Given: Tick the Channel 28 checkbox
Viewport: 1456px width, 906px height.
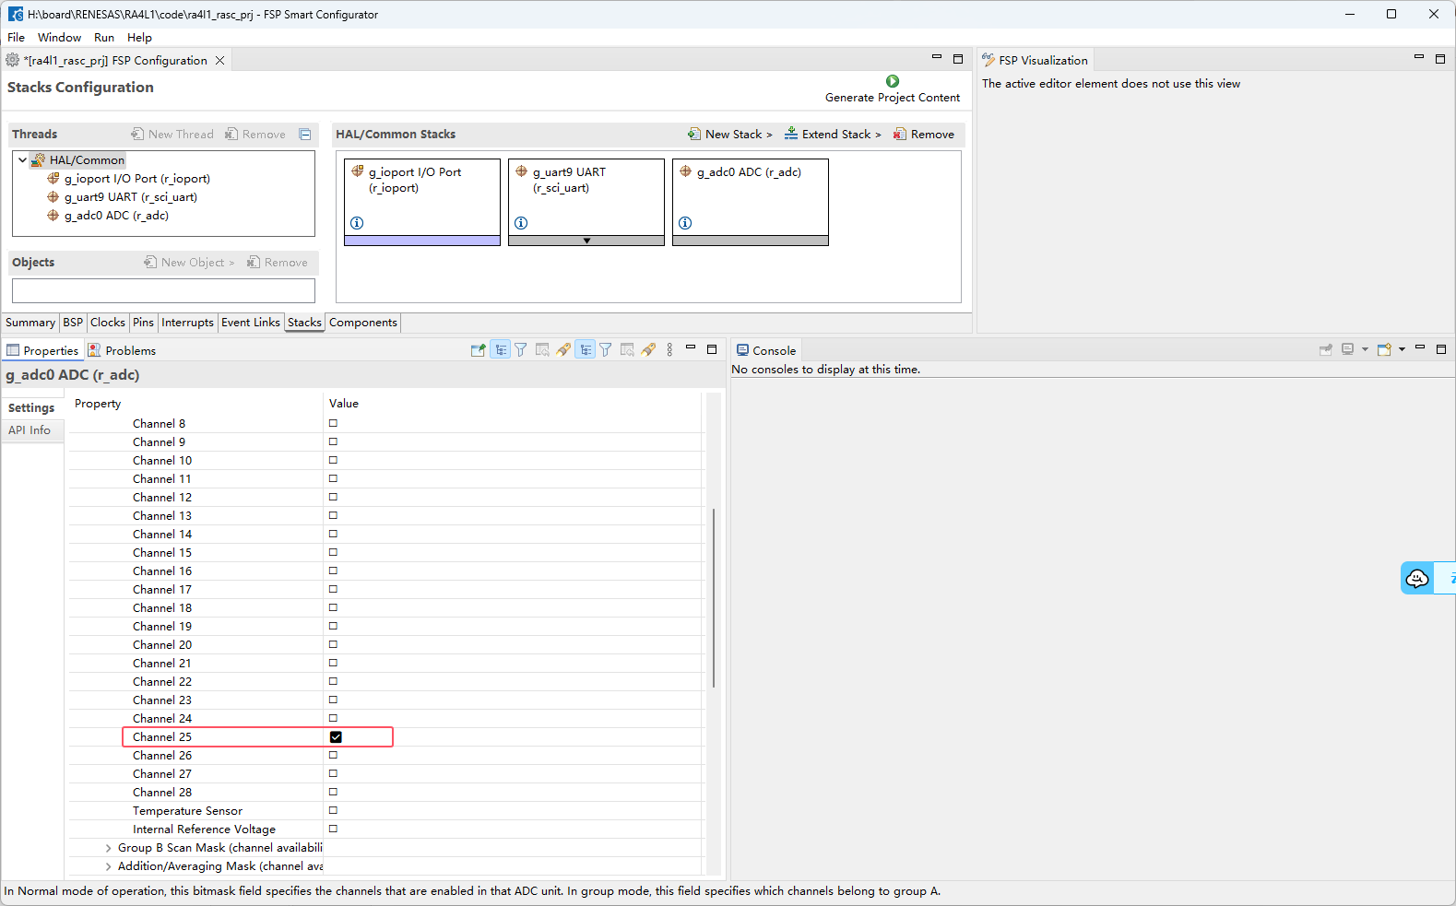Looking at the screenshot, I should click(x=333, y=793).
